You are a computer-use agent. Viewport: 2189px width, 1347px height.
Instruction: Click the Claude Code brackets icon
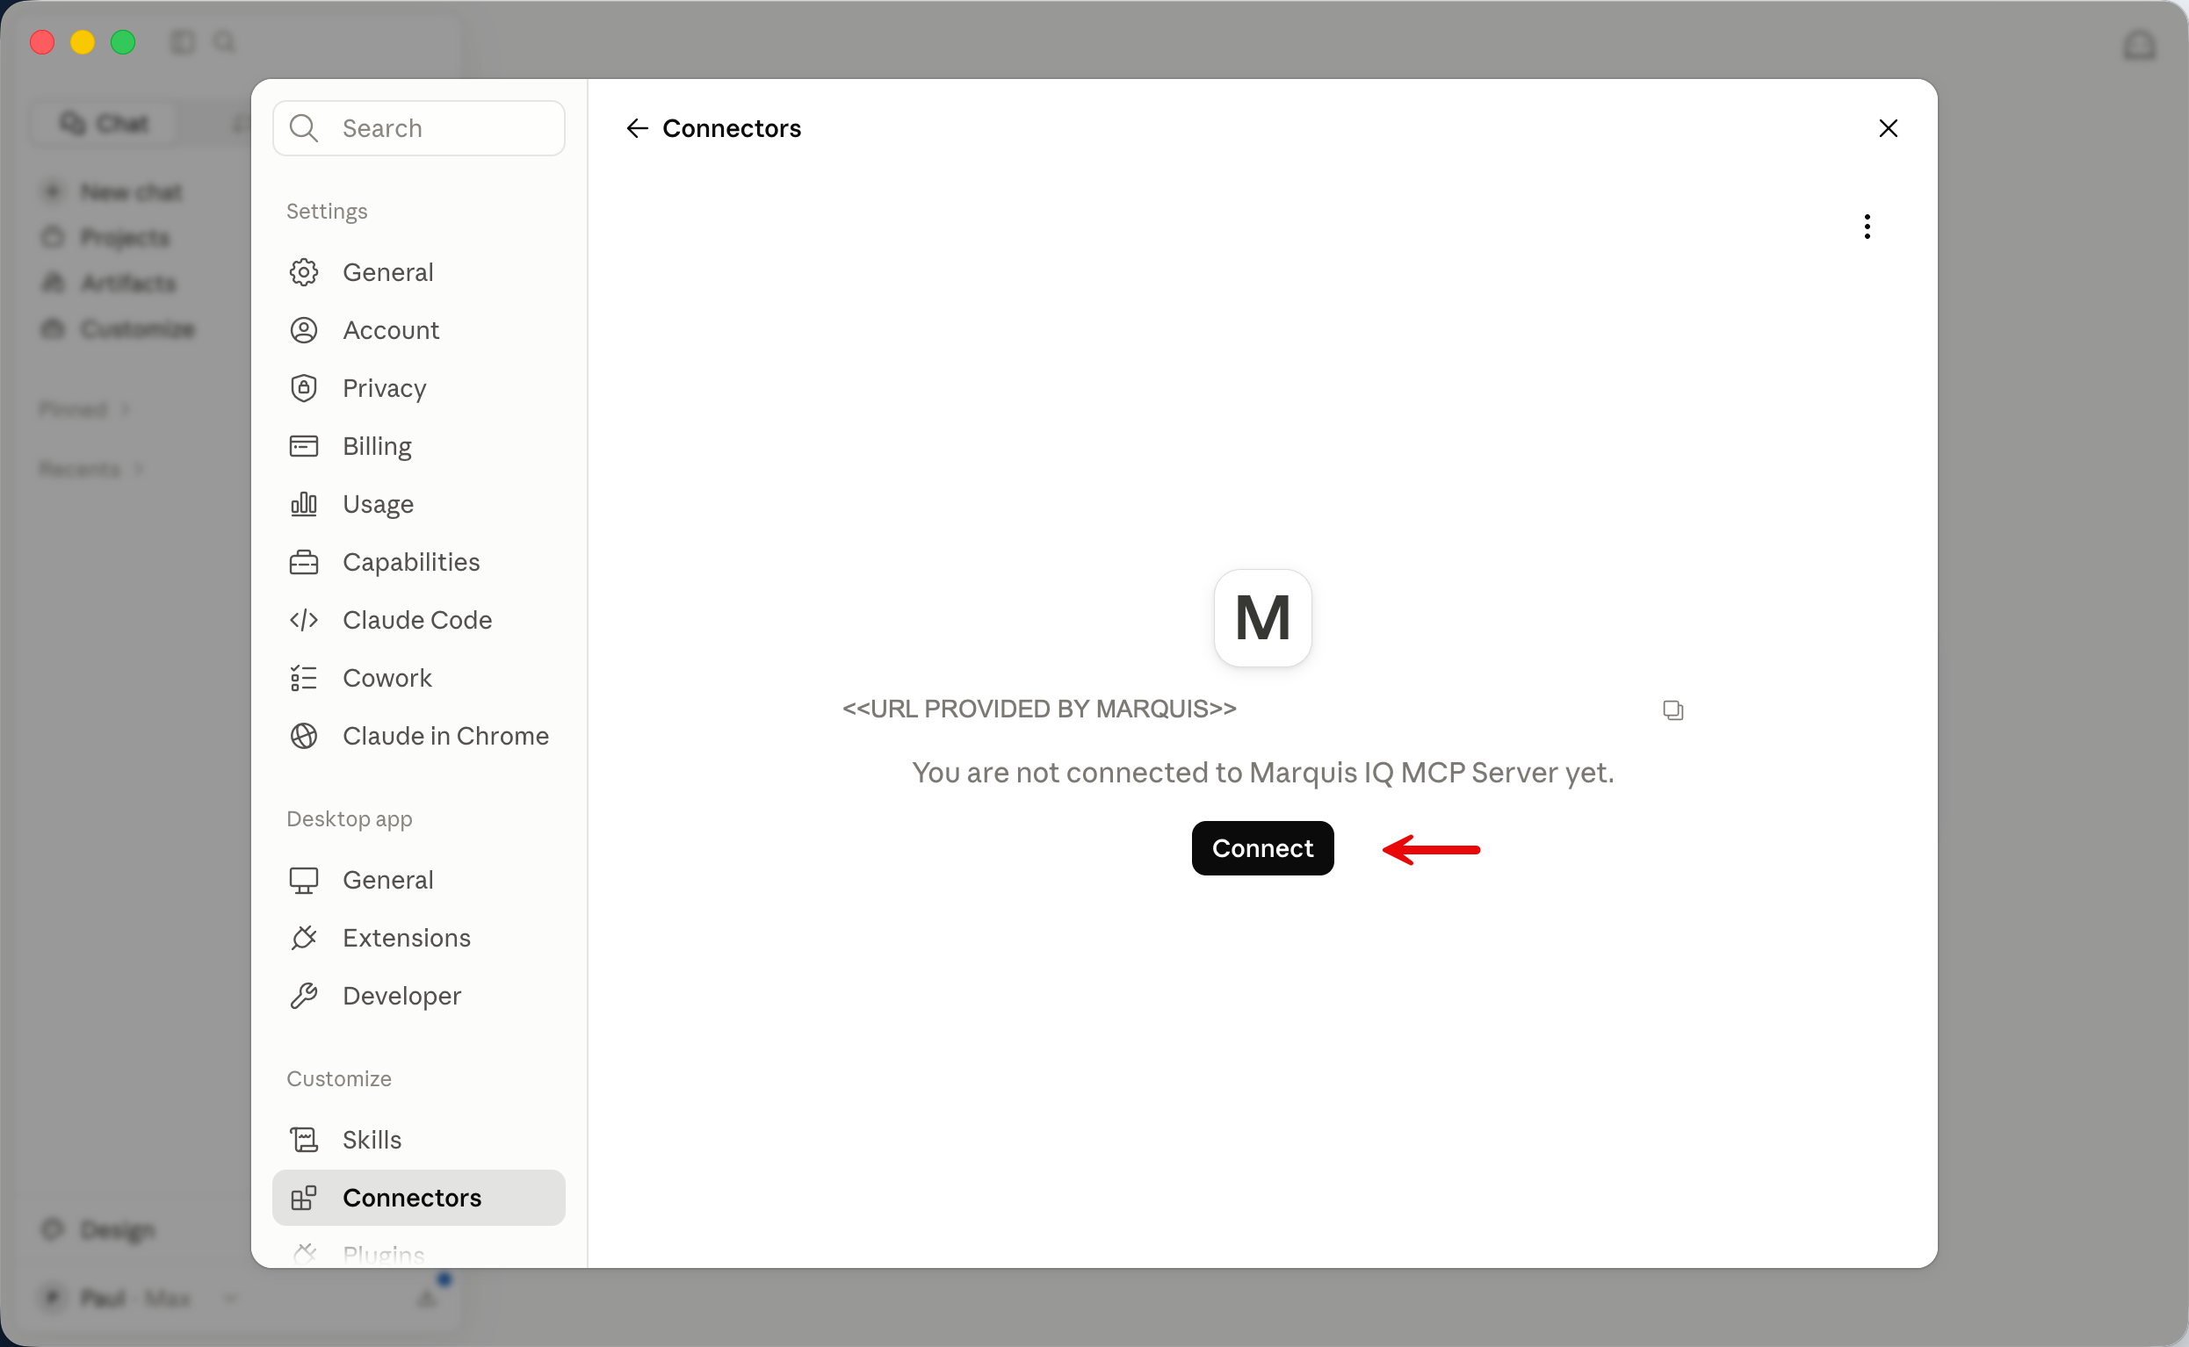pos(304,620)
